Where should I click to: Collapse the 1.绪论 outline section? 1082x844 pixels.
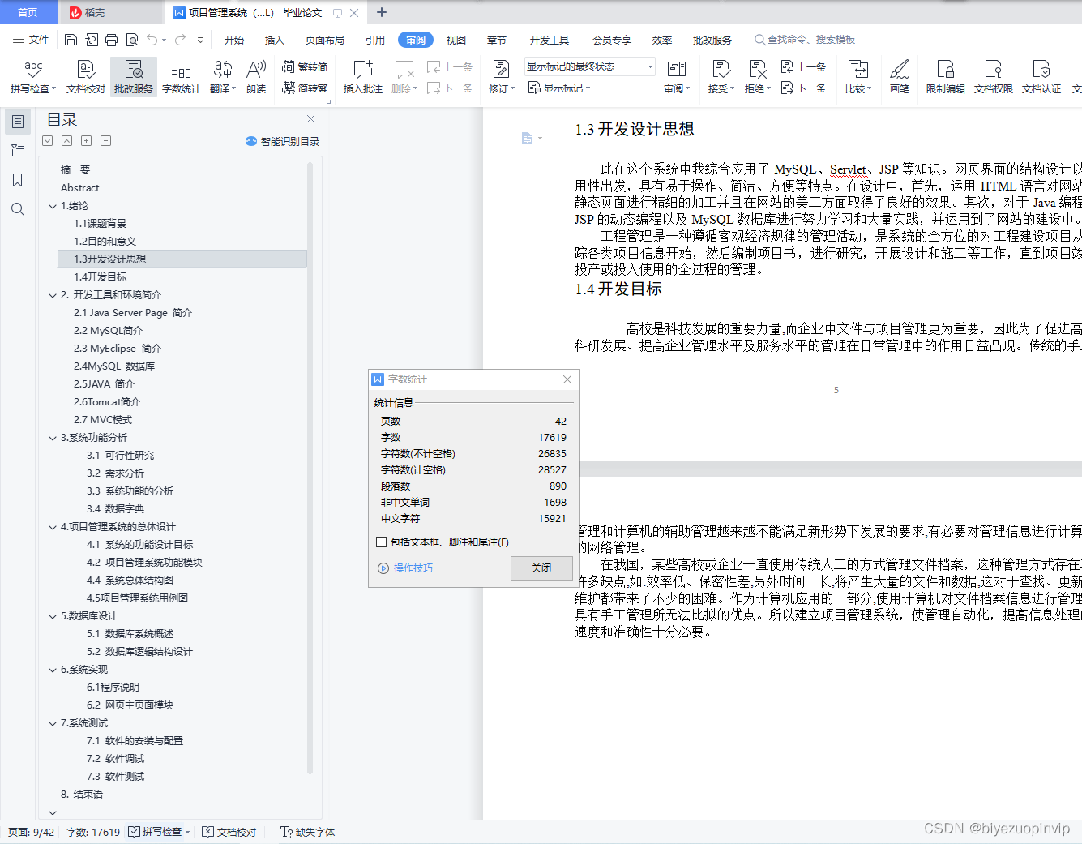(x=52, y=205)
